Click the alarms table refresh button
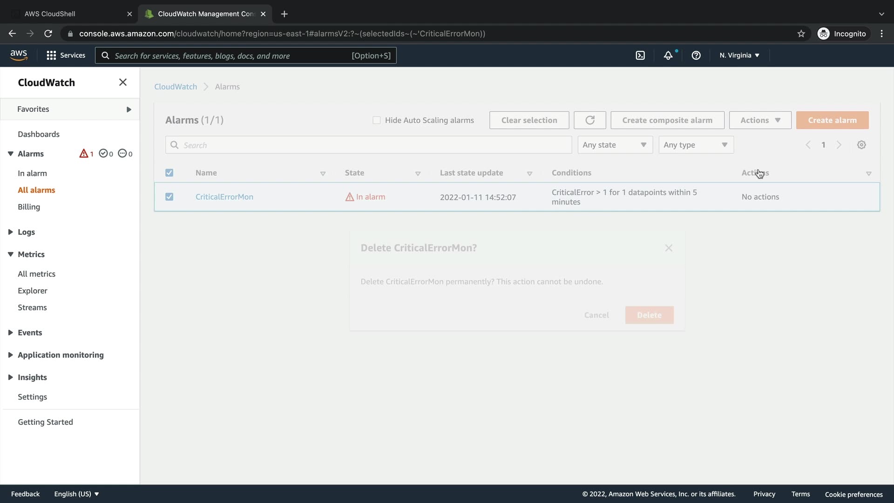894x503 pixels. pyautogui.click(x=589, y=120)
